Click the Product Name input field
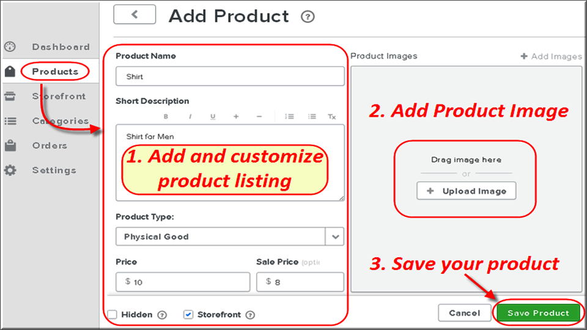This screenshot has width=587, height=330. click(230, 76)
